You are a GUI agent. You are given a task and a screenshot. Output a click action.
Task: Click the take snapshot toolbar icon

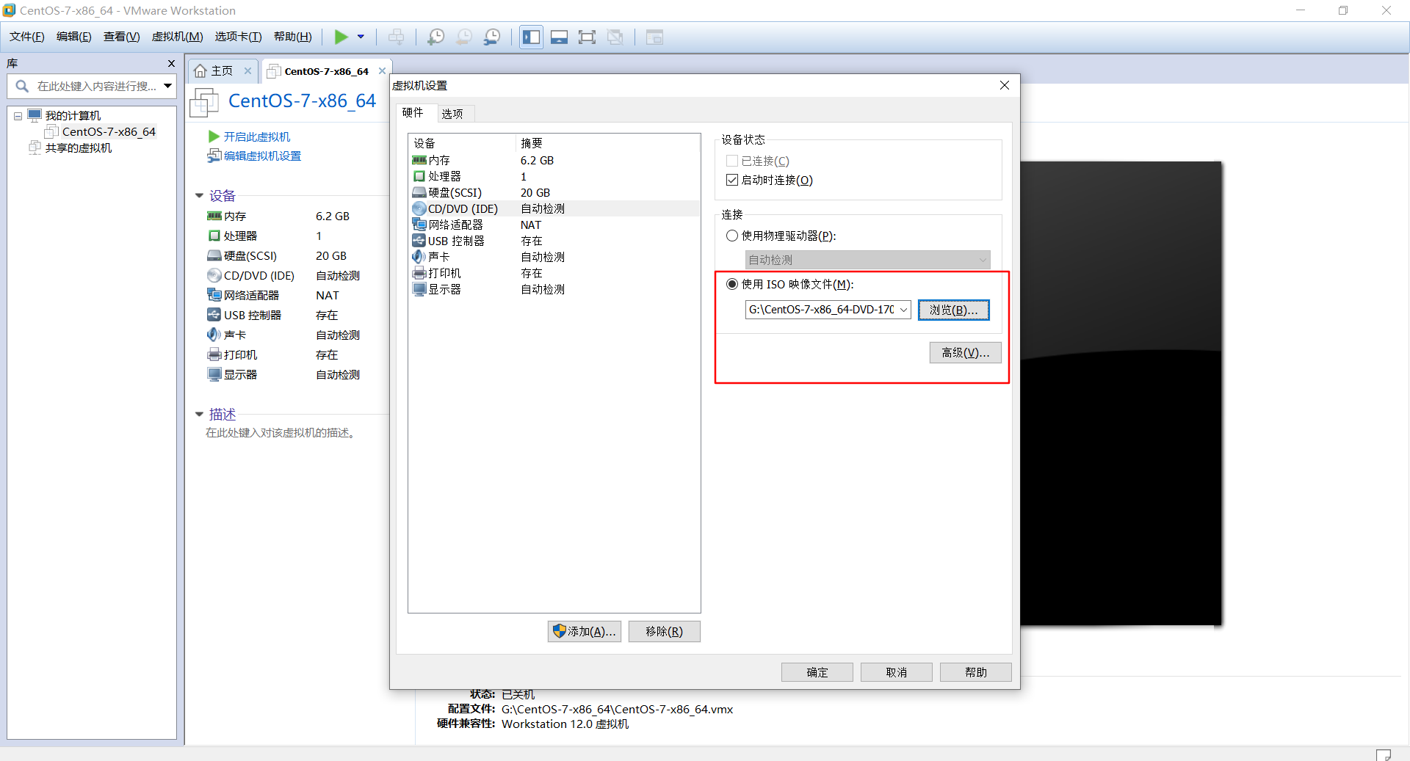(x=435, y=37)
